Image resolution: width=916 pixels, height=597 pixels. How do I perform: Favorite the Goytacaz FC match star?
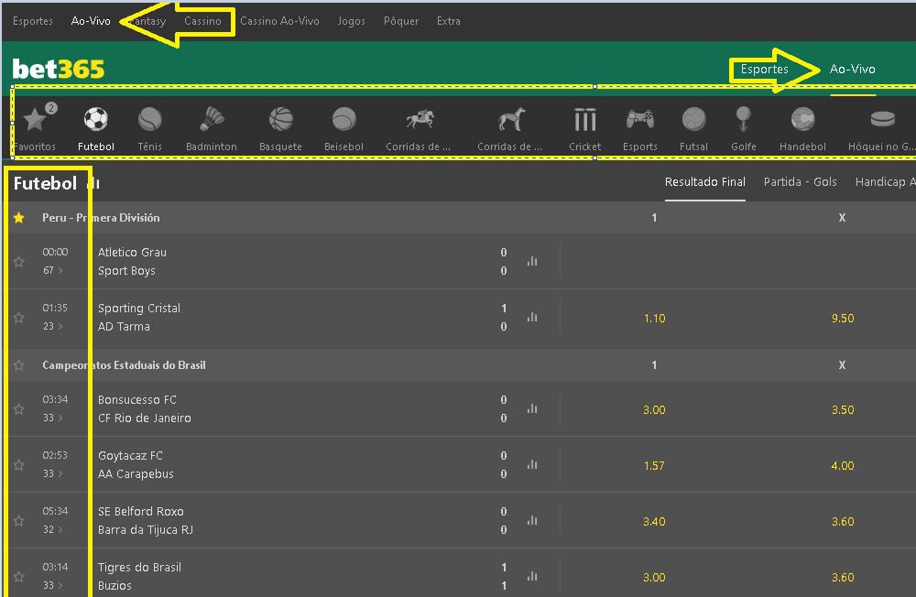pyautogui.click(x=18, y=465)
